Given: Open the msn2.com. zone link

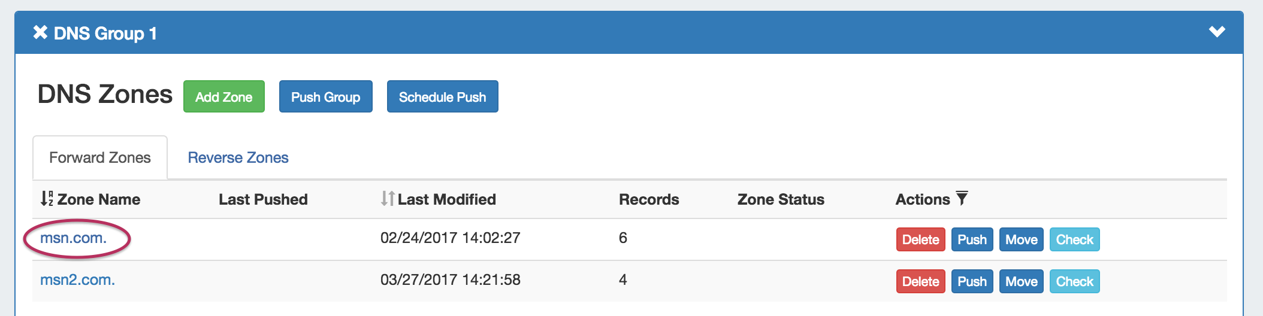Looking at the screenshot, I should 77,280.
